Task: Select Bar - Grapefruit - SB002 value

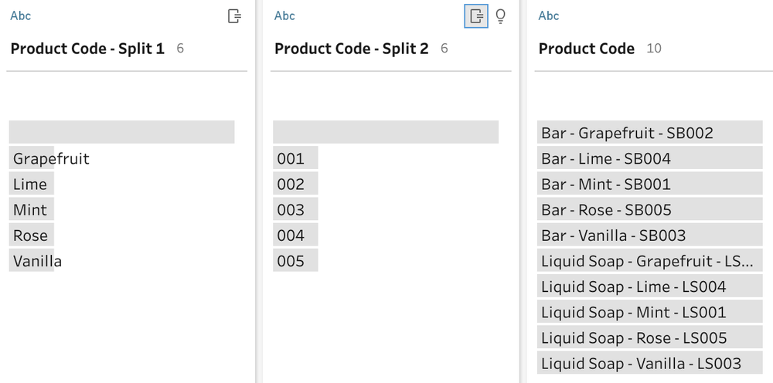Action: [x=627, y=133]
